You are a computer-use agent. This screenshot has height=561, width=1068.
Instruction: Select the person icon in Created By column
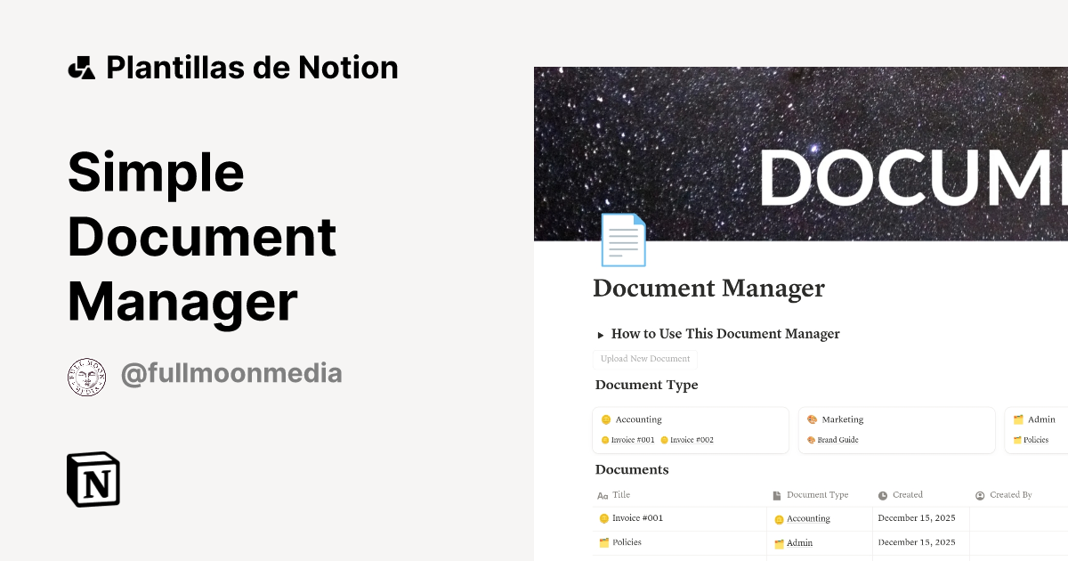pyautogui.click(x=980, y=494)
